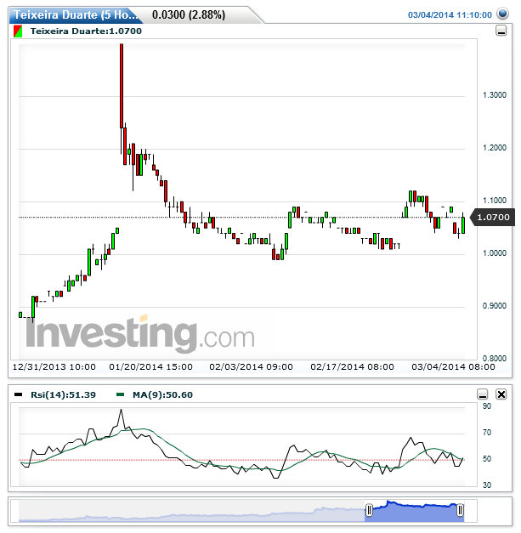Click the blue globe icon at top right
Image resolution: width=521 pixels, height=533 pixels.
click(x=502, y=14)
